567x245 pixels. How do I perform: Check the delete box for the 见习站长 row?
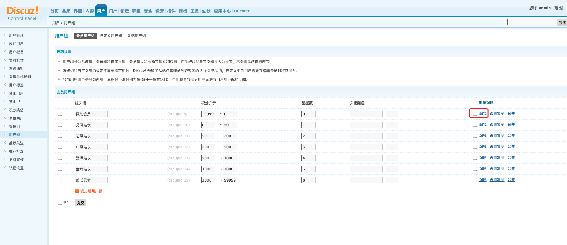click(x=60, y=125)
